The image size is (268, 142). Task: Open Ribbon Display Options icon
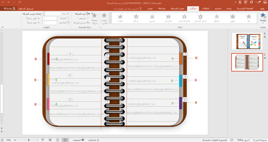(20, 2)
